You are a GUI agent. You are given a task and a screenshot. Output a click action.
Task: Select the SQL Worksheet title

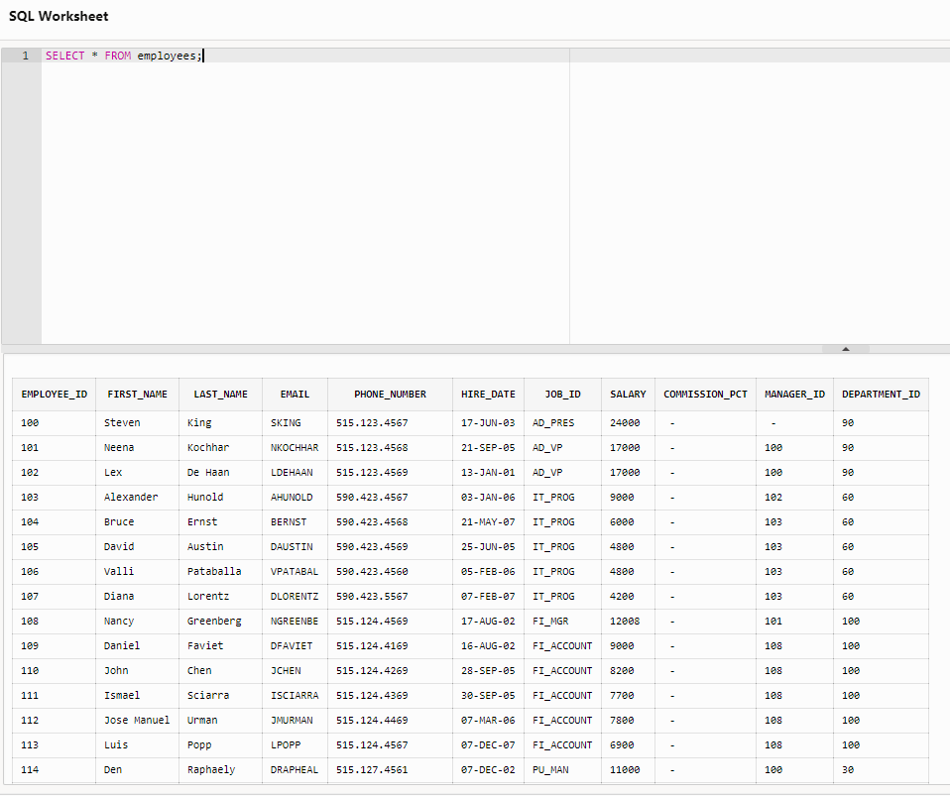59,16
